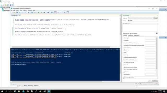This screenshot has height=93, width=167.
Task: Click the Cut scissors icon in ISE toolbar
Action: click(20, 12)
